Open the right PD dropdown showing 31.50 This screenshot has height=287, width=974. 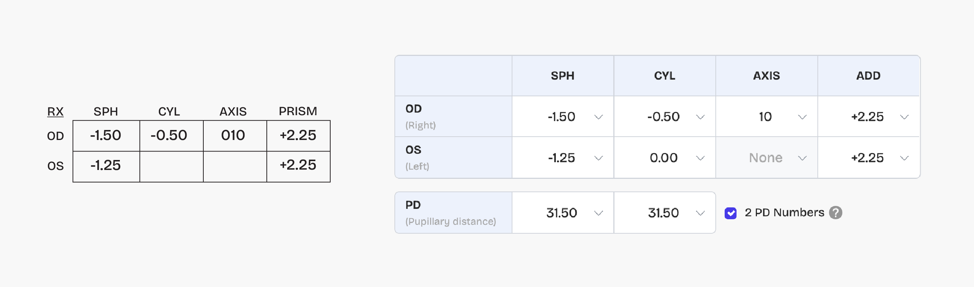coord(665,213)
